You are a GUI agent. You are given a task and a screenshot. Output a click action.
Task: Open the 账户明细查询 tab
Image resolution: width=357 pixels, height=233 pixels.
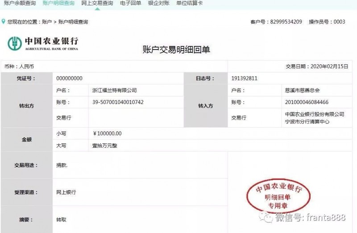coord(58,3)
